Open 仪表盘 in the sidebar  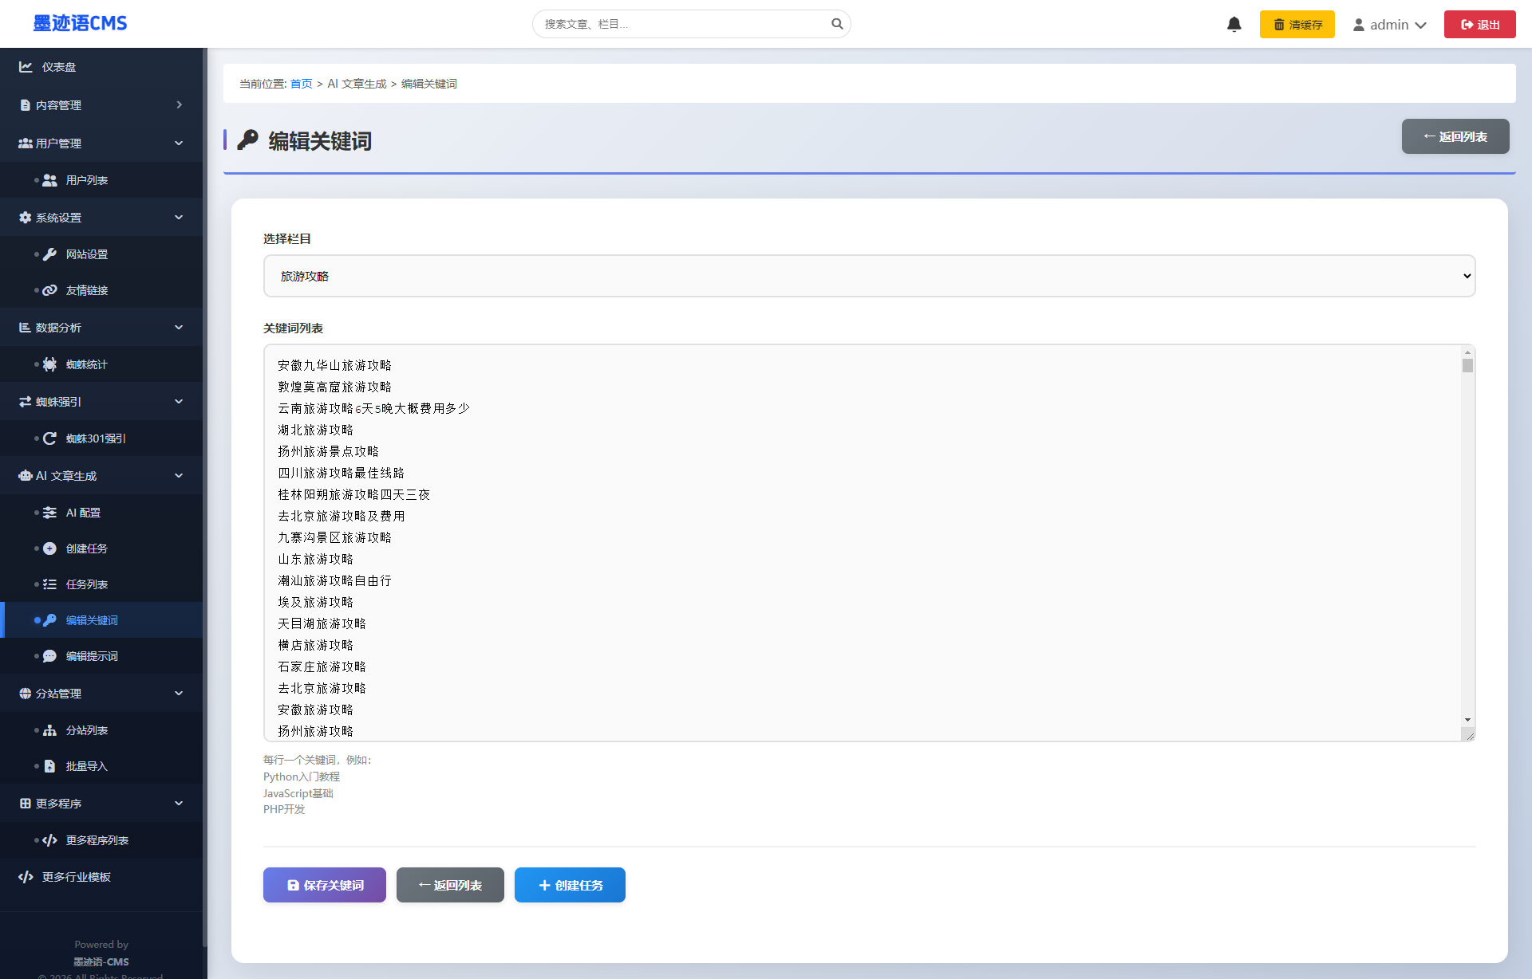point(59,67)
